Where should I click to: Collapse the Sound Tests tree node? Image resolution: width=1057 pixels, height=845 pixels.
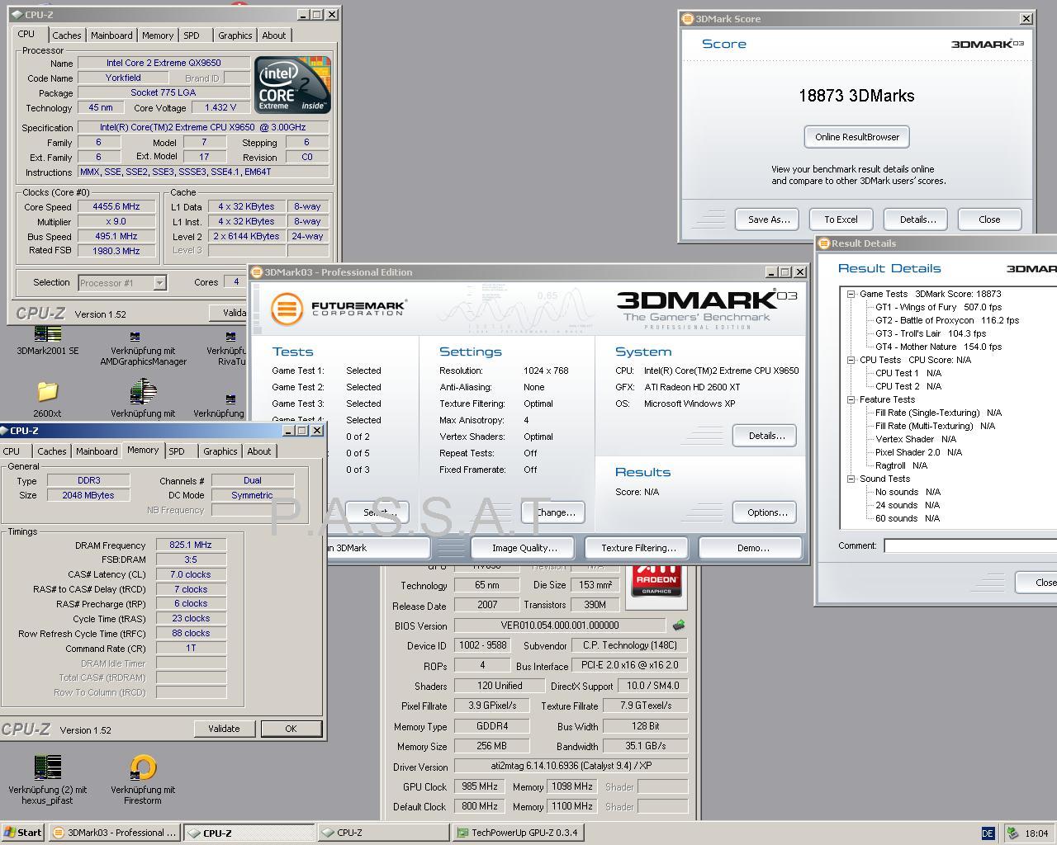[851, 479]
